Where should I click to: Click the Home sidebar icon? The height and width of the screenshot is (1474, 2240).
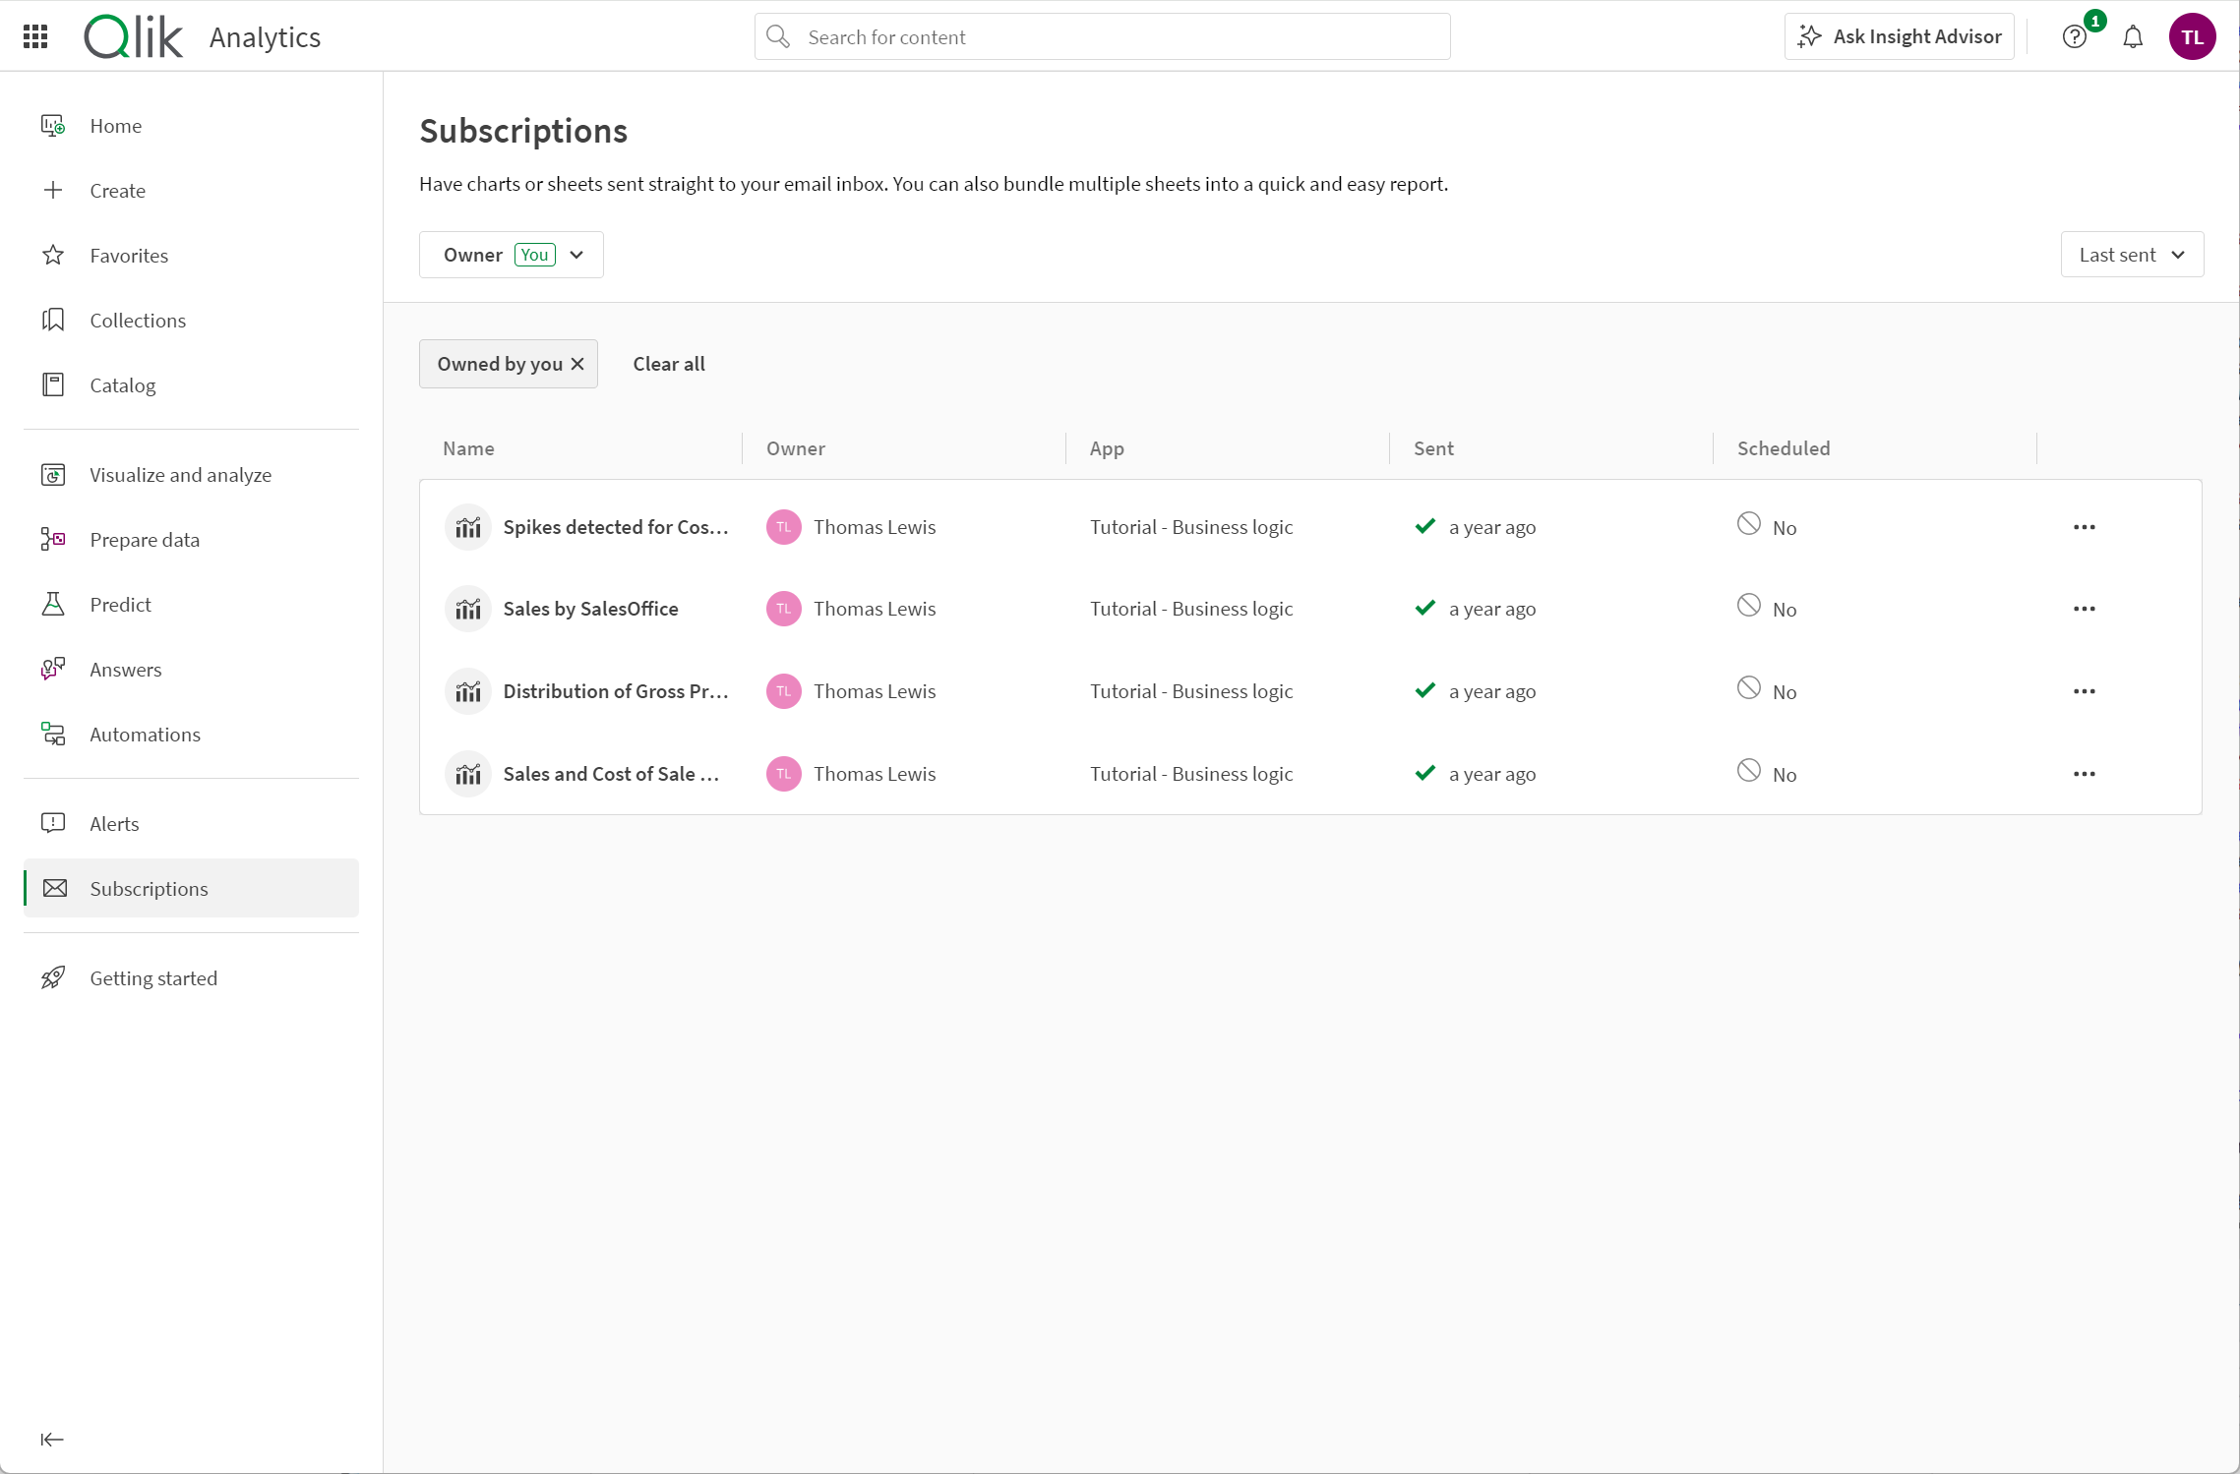53,123
